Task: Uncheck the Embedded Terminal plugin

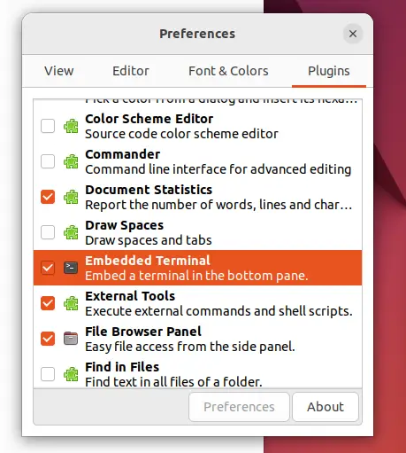Action: [48, 268]
